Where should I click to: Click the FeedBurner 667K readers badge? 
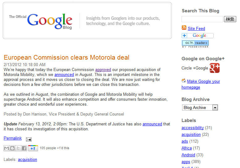coord(195,43)
